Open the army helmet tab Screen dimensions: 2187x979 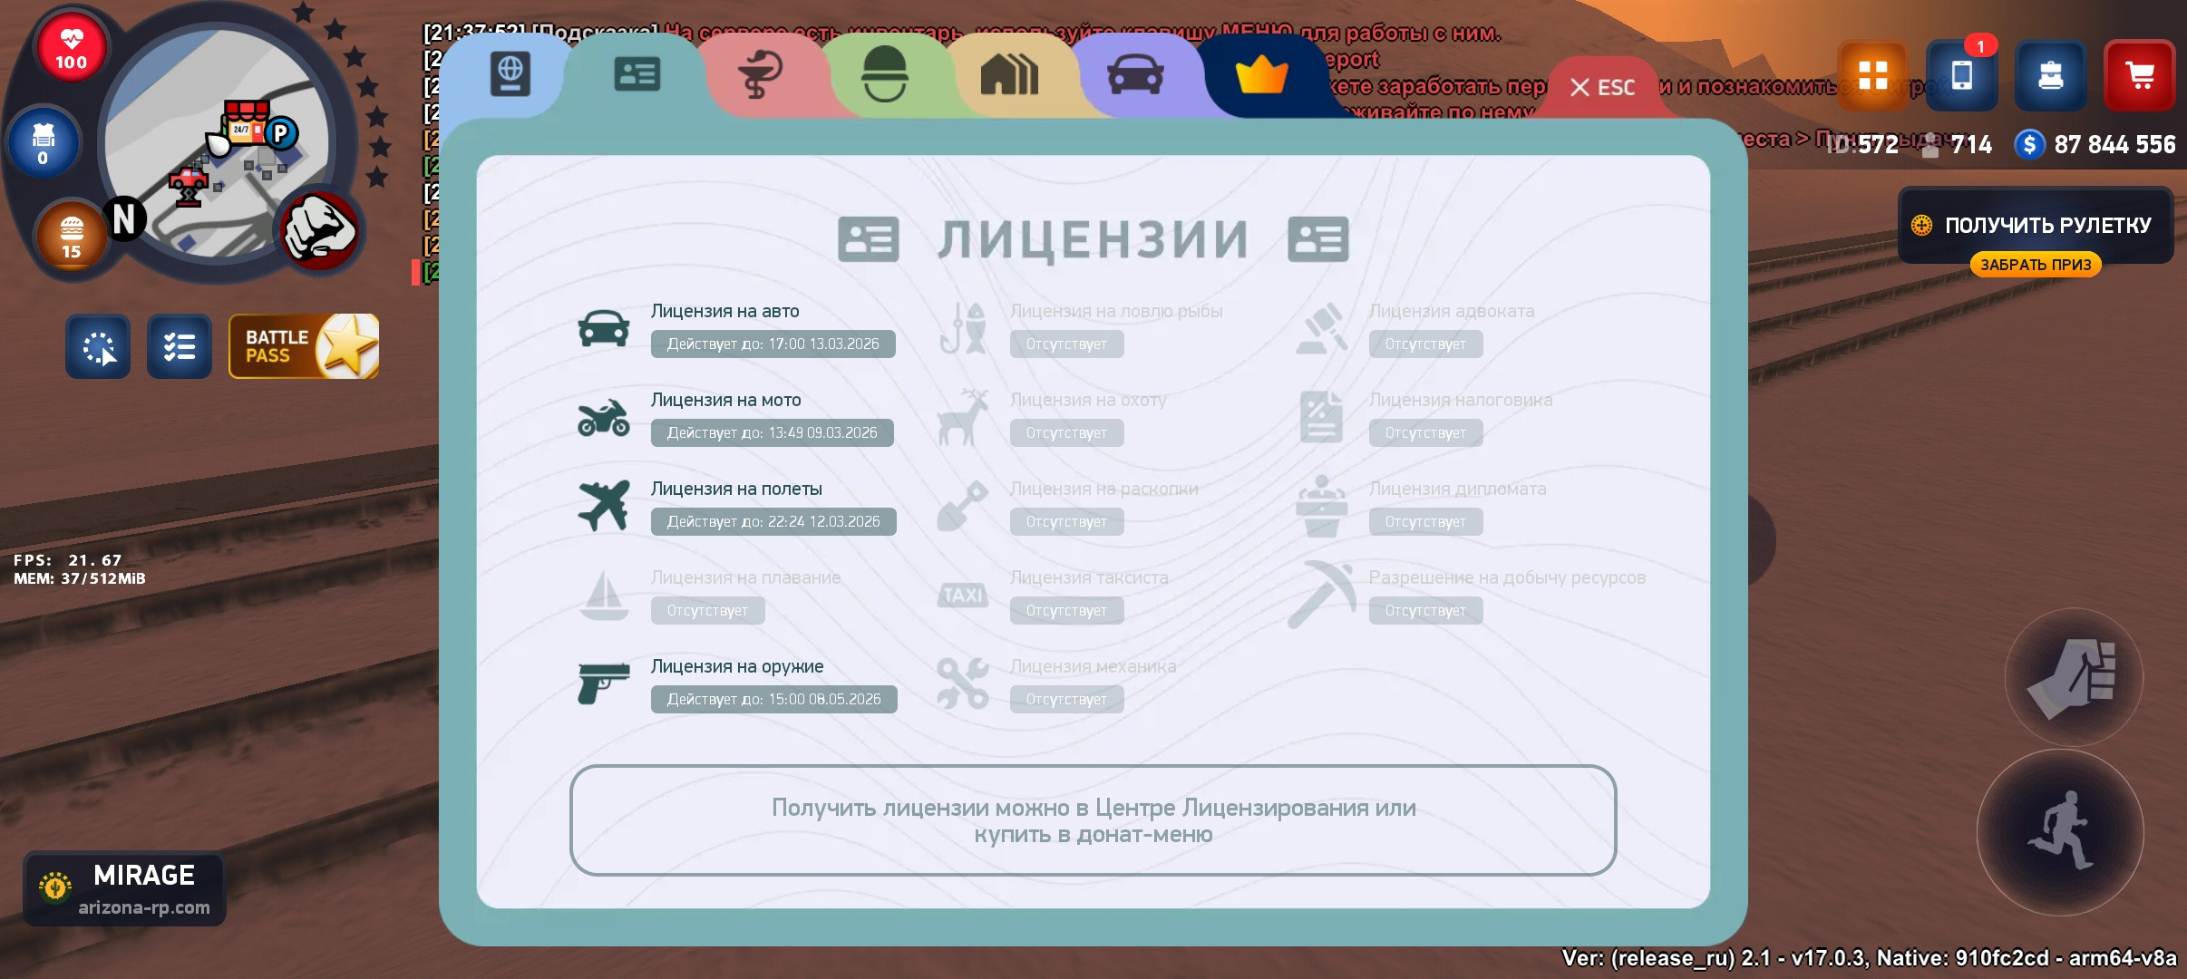pos(884,74)
